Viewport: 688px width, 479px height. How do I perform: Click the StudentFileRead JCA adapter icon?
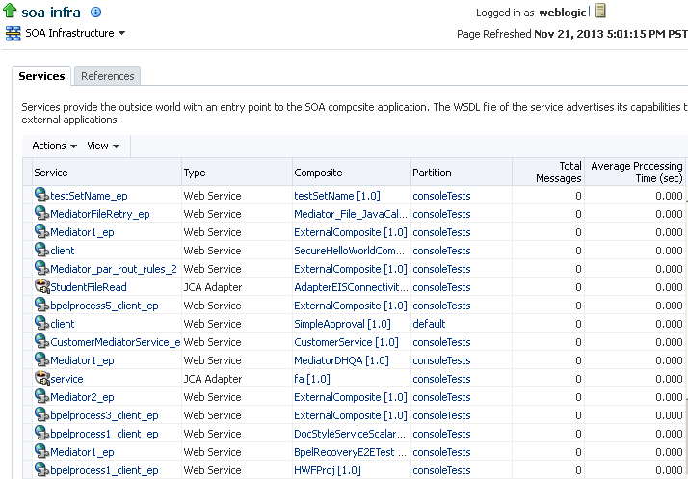click(41, 287)
